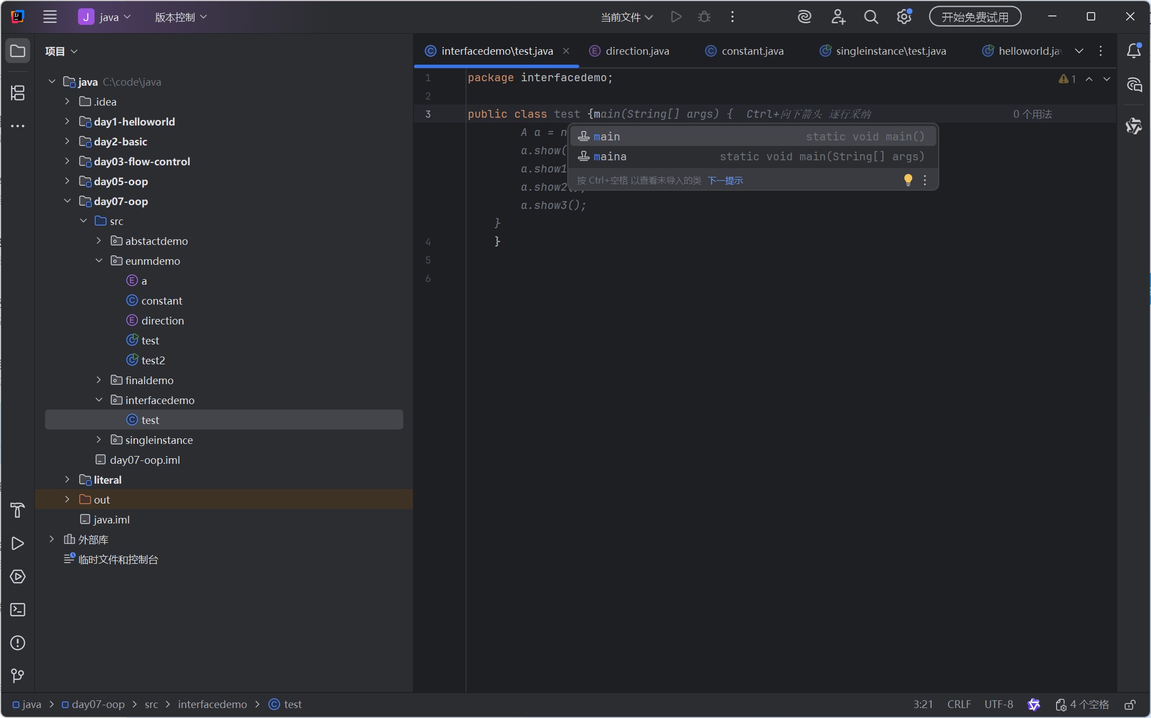Click the Search Everywhere magnifier icon
Screen dimensions: 1151x718
tap(871, 17)
